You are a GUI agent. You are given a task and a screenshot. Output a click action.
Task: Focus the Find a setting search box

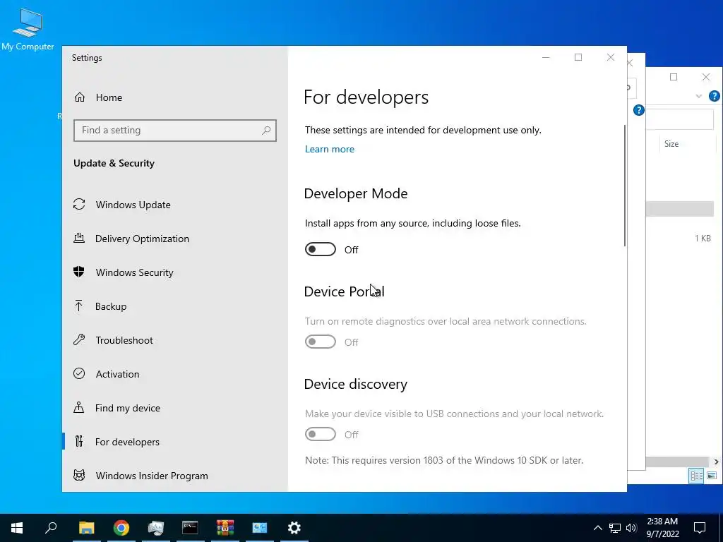point(175,131)
